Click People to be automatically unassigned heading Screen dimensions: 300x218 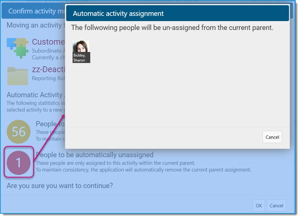click(x=95, y=155)
